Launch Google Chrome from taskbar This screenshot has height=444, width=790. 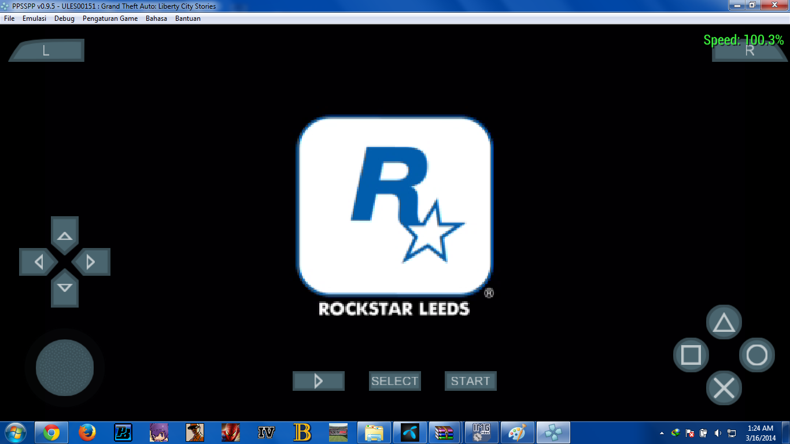point(51,432)
